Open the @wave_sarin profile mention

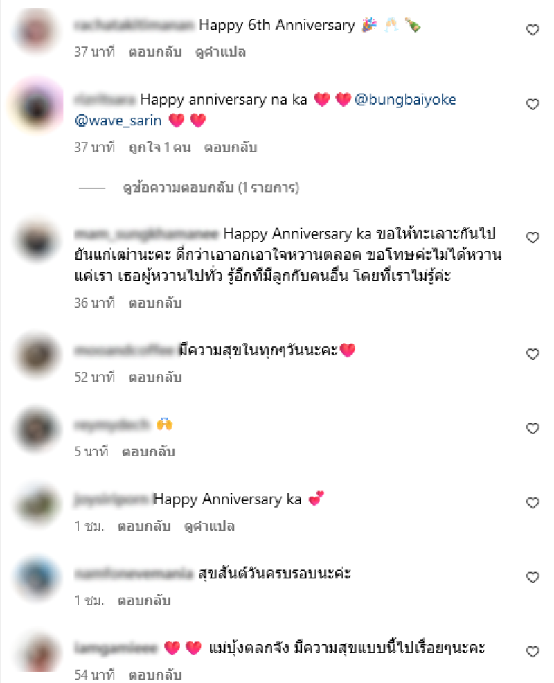pyautogui.click(x=118, y=121)
